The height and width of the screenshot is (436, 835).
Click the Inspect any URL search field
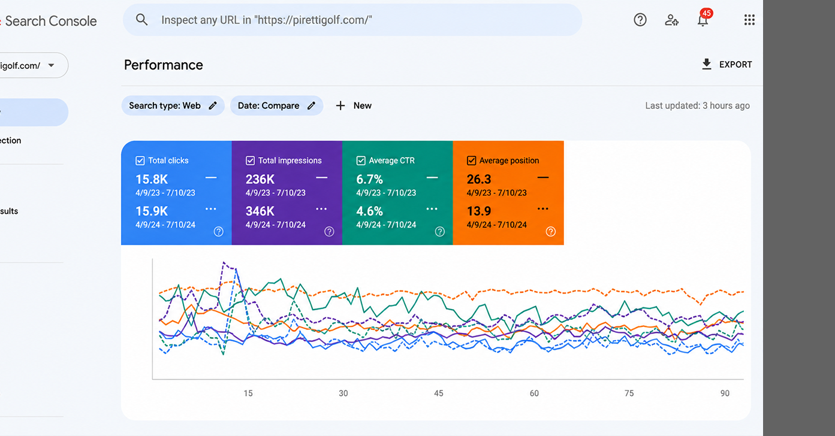point(352,20)
